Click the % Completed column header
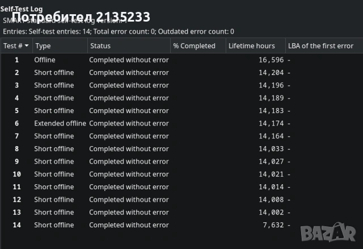363x249 pixels. [195, 46]
